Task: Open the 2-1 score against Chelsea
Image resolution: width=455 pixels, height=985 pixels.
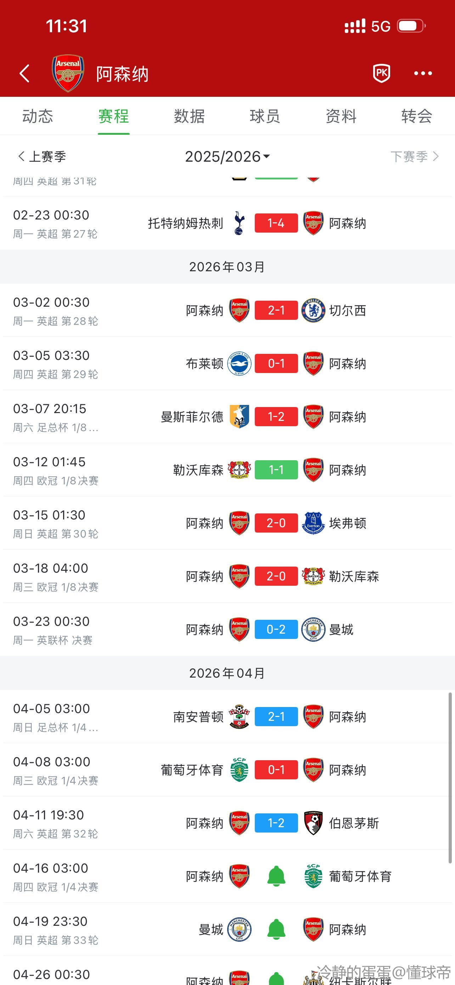Action: pyautogui.click(x=276, y=310)
